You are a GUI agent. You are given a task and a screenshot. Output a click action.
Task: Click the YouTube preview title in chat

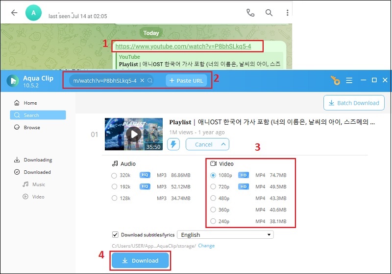[x=200, y=64]
